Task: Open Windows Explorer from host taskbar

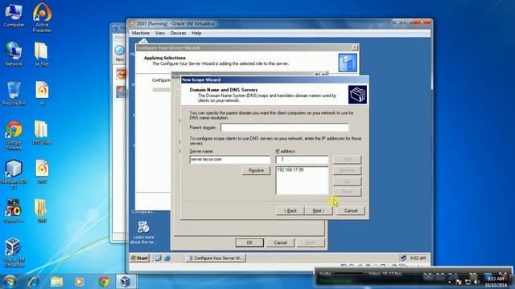Action: (x=56, y=282)
